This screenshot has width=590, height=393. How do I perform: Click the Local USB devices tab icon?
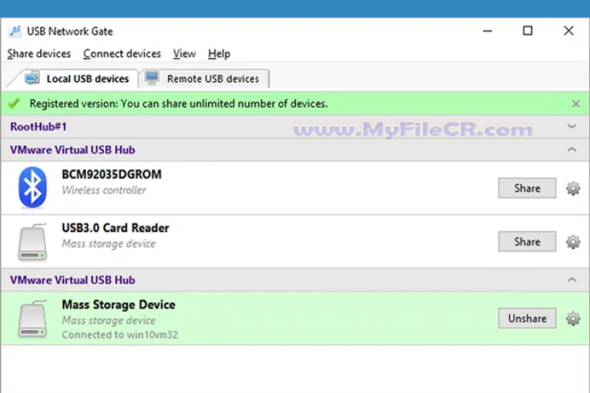[32, 78]
